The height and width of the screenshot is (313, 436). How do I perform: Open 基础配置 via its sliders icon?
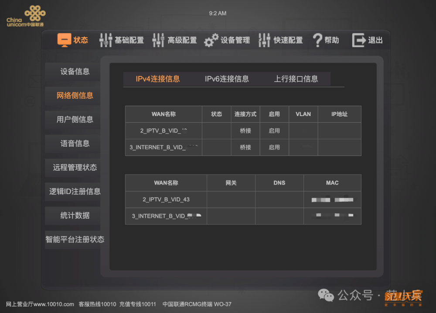click(x=106, y=40)
